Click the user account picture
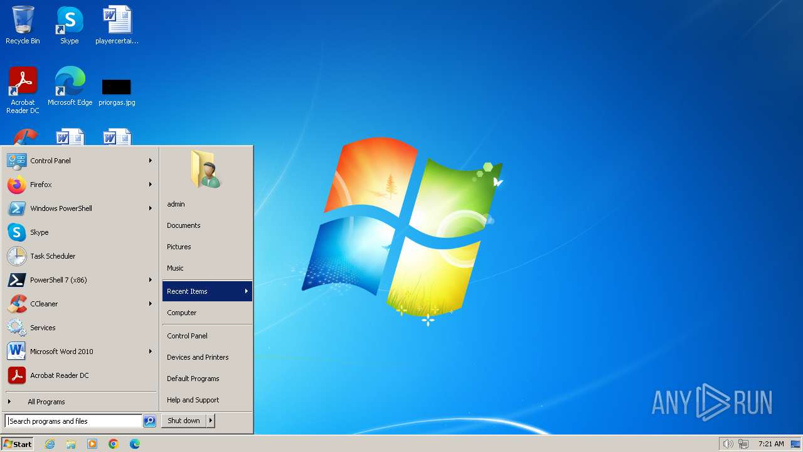This screenshot has width=803, height=452. click(x=206, y=169)
